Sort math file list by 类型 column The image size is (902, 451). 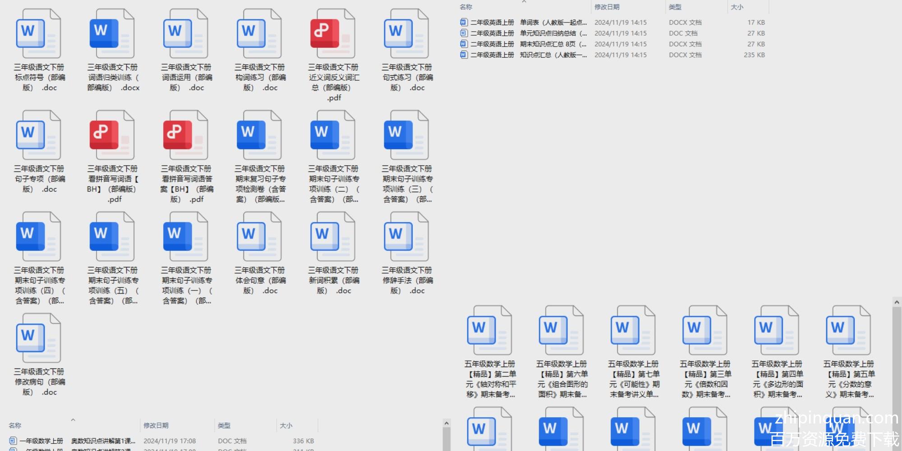click(x=224, y=425)
